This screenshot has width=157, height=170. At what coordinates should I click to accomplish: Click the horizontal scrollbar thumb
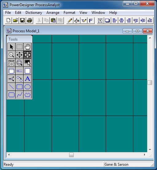[x=71, y=155]
